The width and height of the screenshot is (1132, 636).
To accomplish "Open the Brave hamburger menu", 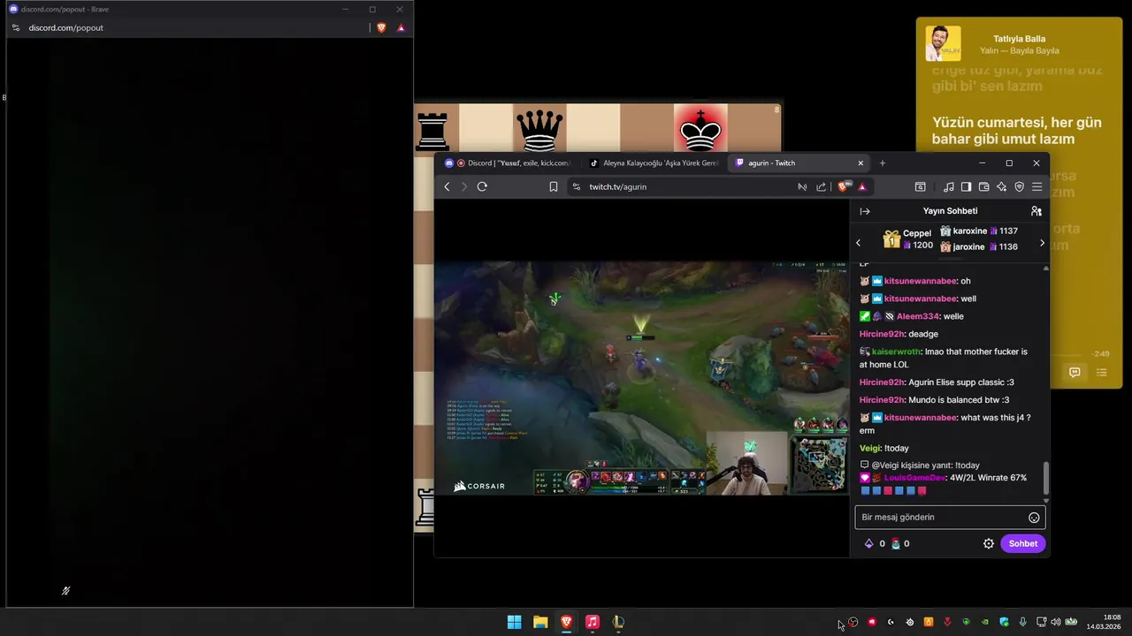I will click(1036, 186).
